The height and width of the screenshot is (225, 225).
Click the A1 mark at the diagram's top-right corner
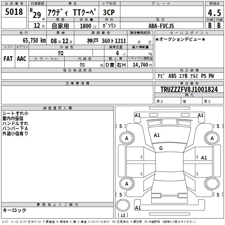(x=201, y=115)
